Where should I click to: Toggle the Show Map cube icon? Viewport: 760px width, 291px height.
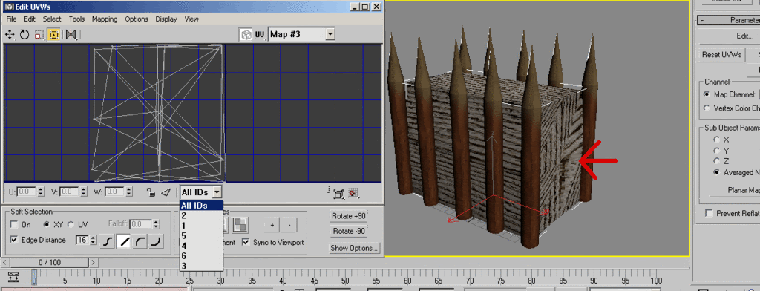tap(246, 34)
